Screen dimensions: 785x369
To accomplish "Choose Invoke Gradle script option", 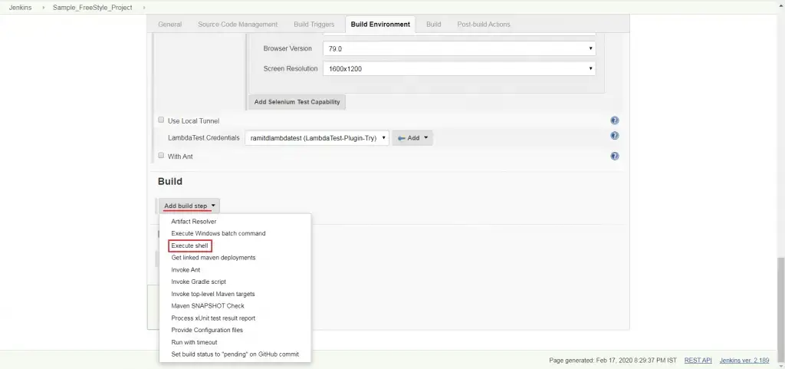I will (199, 282).
